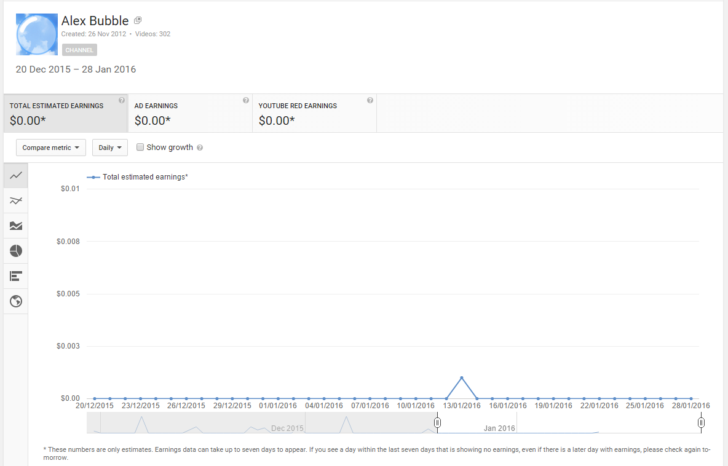This screenshot has width=728, height=466.
Task: Select the stacked area chart icon
Action: click(x=16, y=226)
